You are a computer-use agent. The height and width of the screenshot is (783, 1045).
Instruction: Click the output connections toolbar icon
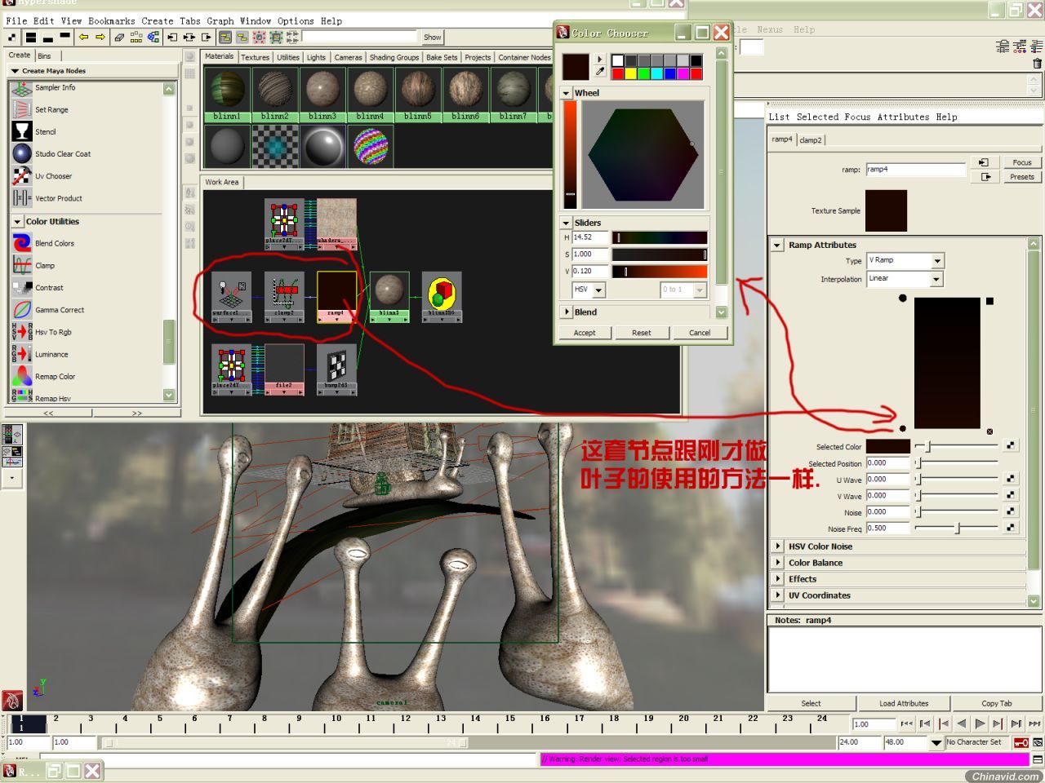[x=207, y=37]
